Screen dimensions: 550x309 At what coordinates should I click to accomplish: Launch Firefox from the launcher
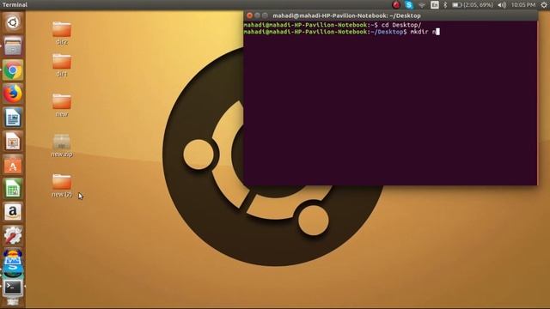click(x=13, y=94)
